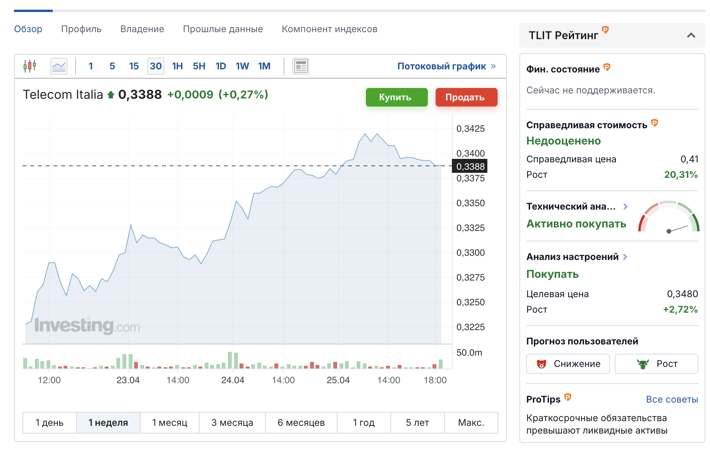The width and height of the screenshot is (710, 451).
Task: Open Потоковый график link
Action: (446, 66)
